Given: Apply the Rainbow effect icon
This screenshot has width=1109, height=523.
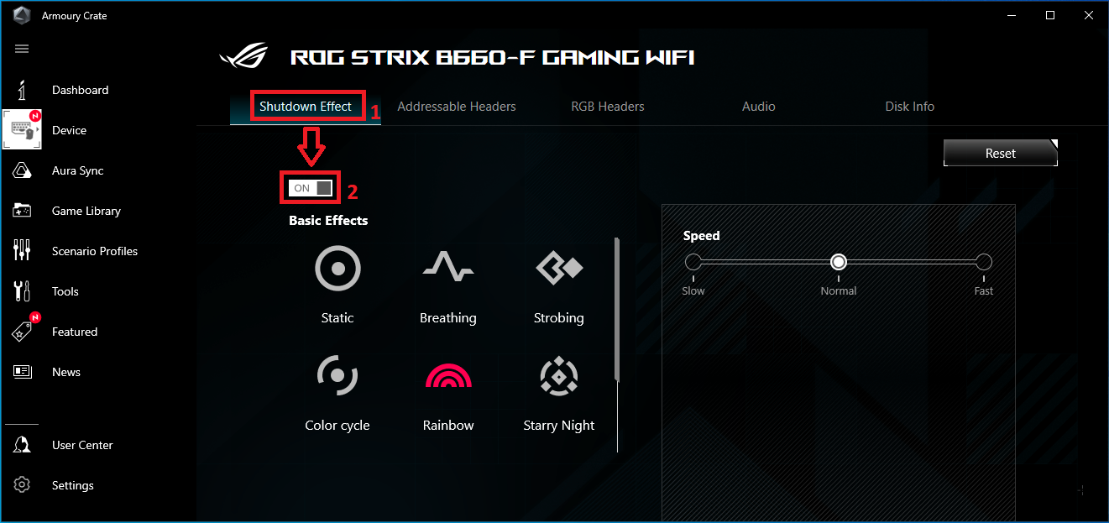Looking at the screenshot, I should (448, 375).
